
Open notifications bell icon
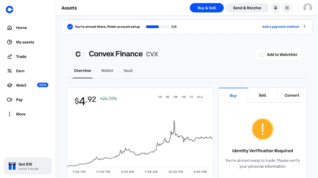pos(275,8)
